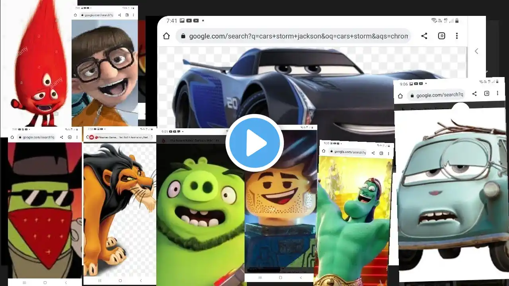
Task: Tap back nav button below Lego character
Action: [301, 277]
